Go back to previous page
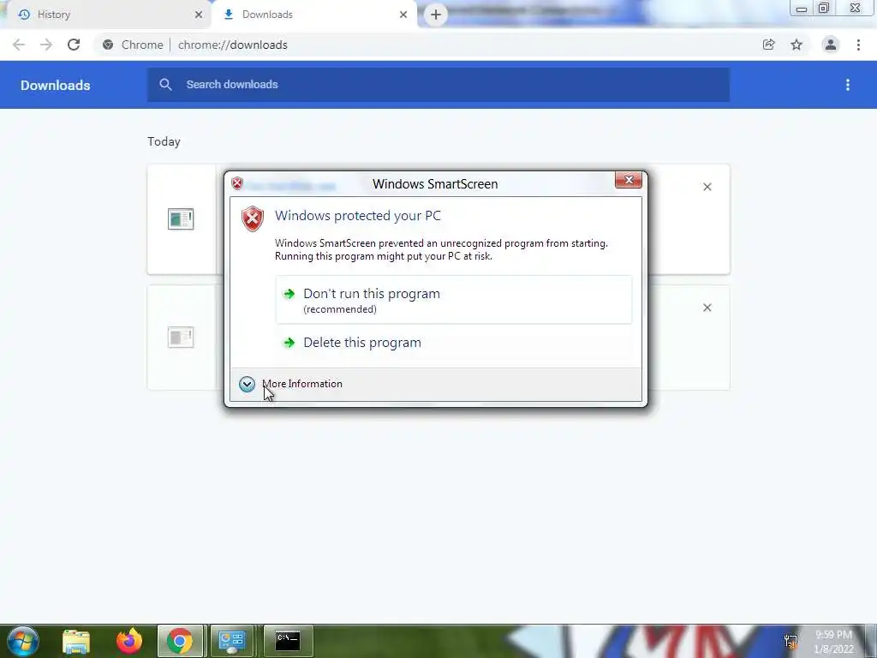The width and height of the screenshot is (877, 658). click(x=19, y=45)
